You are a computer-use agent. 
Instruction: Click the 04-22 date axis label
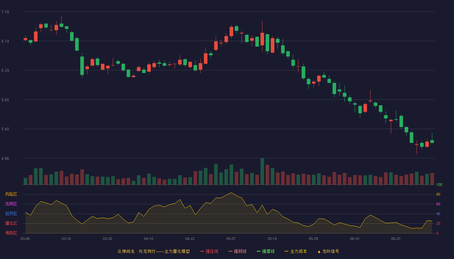pos(190,239)
